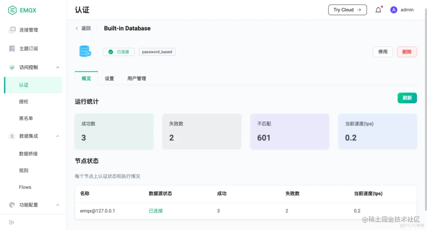The height and width of the screenshot is (230, 427).
Task: Delete the authenticator via 删除
Action: click(x=407, y=52)
